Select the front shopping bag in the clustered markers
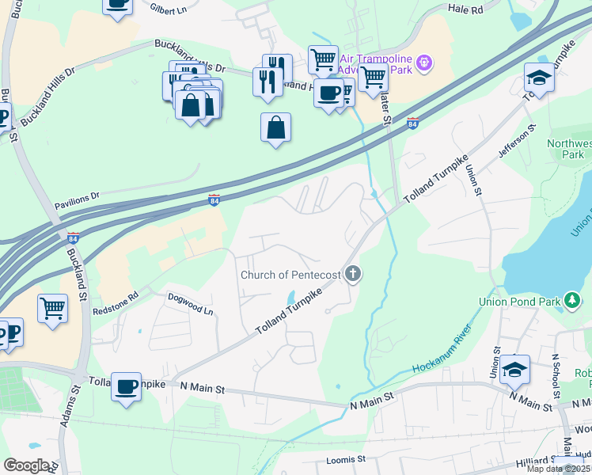This screenshot has width=592, height=475. pyautogui.click(x=191, y=107)
